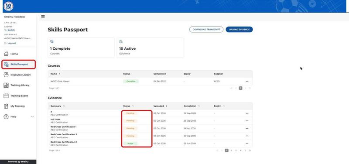The height and width of the screenshot is (164, 349).
Task: Click Download Transcript button
Action: tap(206, 29)
